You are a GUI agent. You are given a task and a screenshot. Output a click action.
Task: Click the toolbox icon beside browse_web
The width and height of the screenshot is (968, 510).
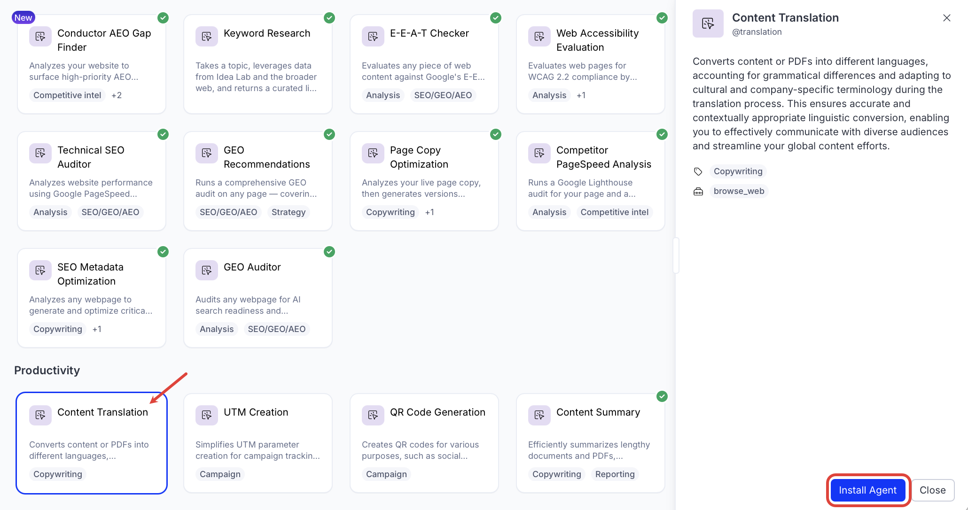point(698,191)
